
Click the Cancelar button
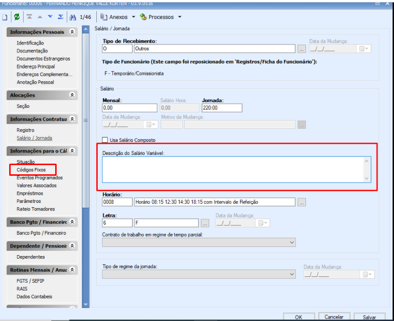pyautogui.click(x=334, y=317)
